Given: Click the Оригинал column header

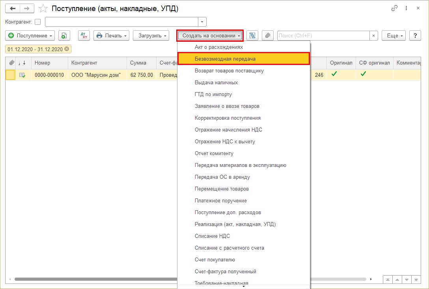Looking at the screenshot, I should click(341, 63).
